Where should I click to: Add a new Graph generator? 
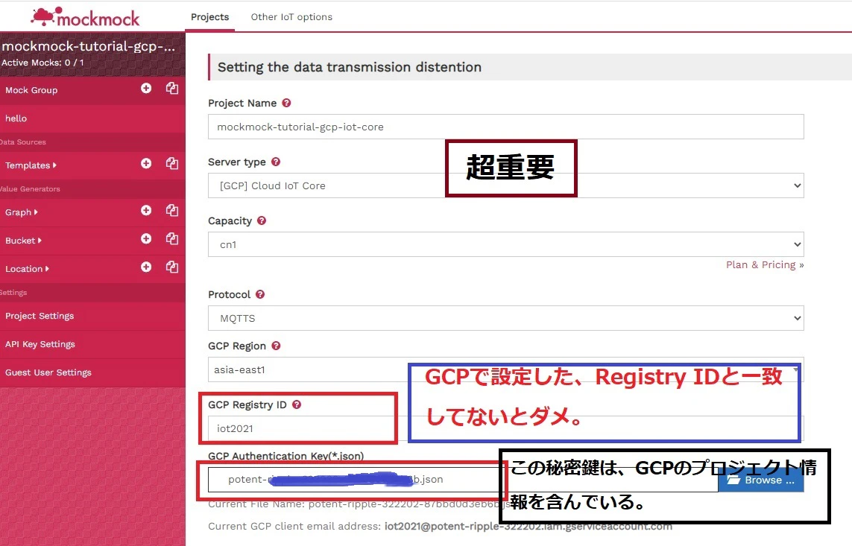(x=146, y=210)
